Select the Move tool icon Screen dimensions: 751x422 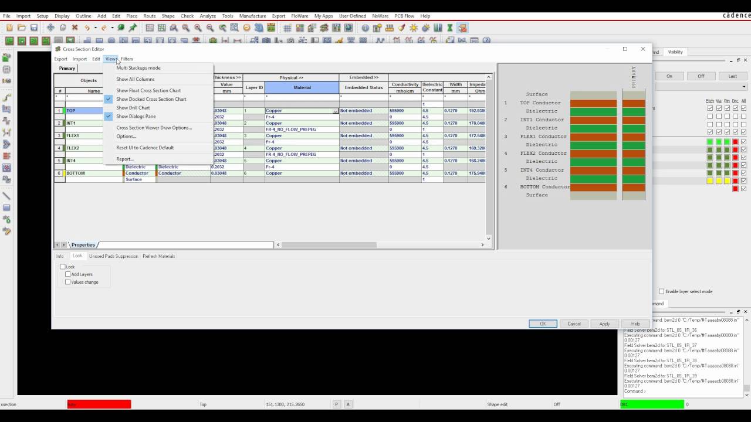click(x=50, y=28)
